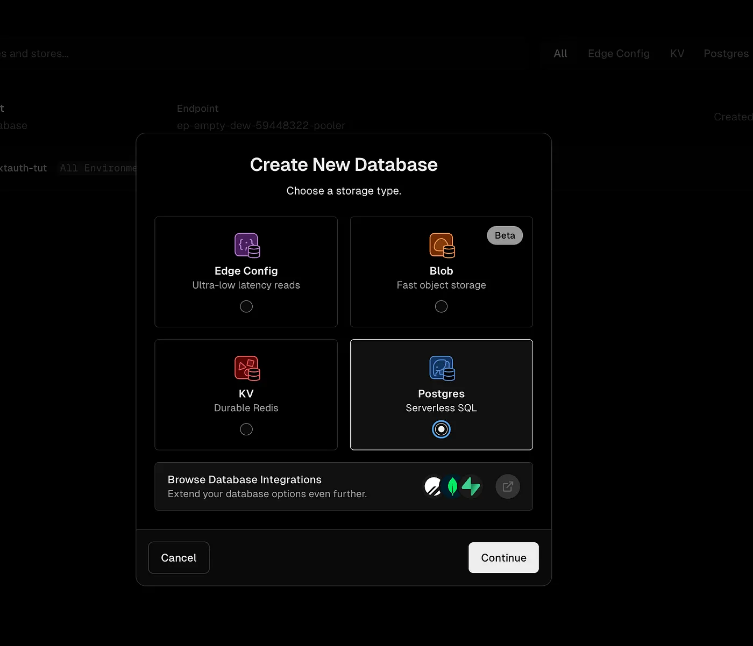Select the Blob radio button

click(441, 306)
